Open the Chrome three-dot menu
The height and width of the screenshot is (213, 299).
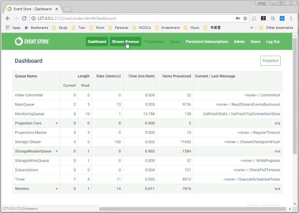[291, 19]
